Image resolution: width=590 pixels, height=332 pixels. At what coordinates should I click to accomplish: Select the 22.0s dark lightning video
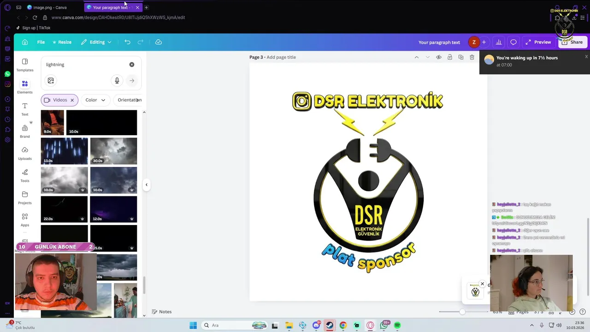[64, 209]
